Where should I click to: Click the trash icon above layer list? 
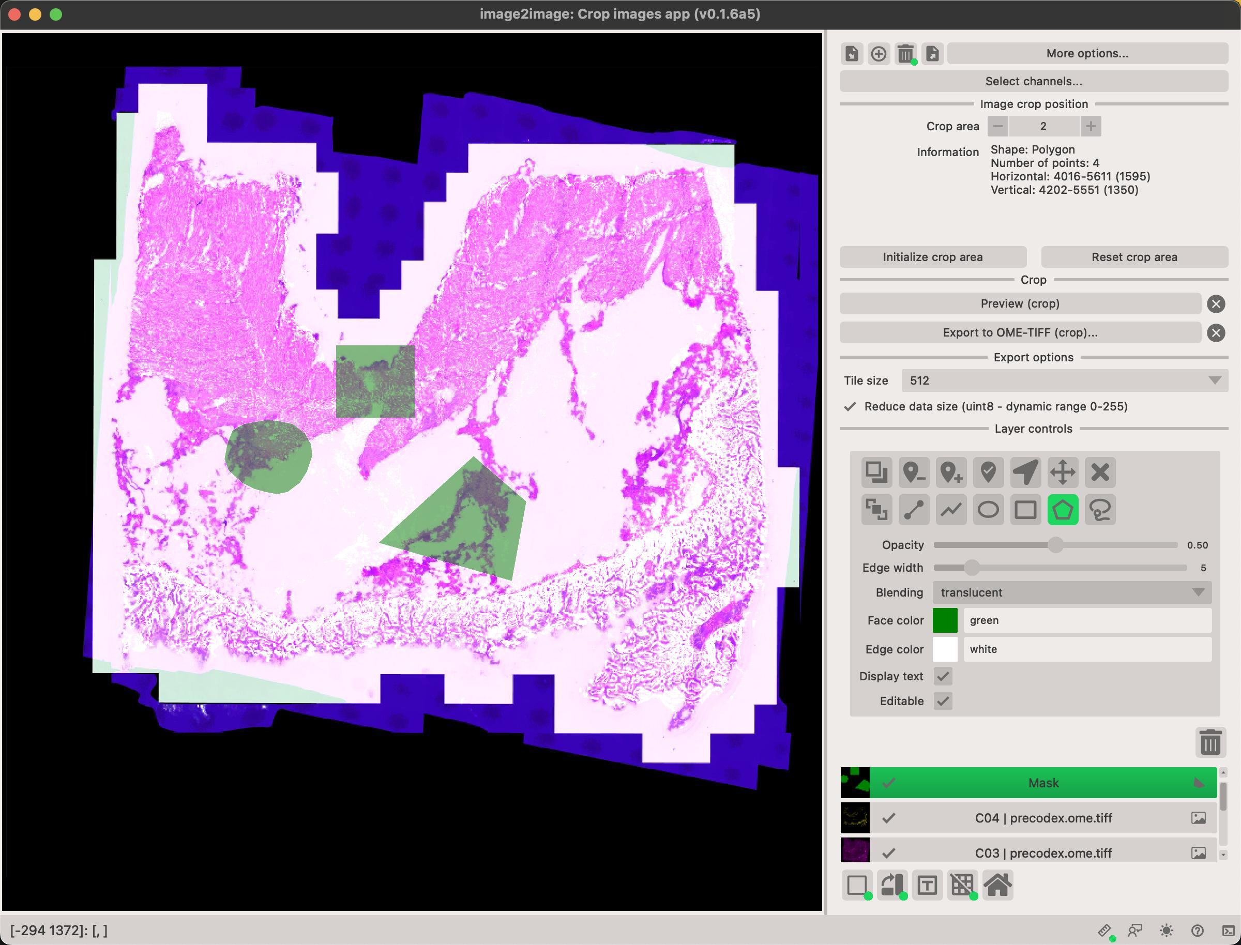(x=1209, y=742)
